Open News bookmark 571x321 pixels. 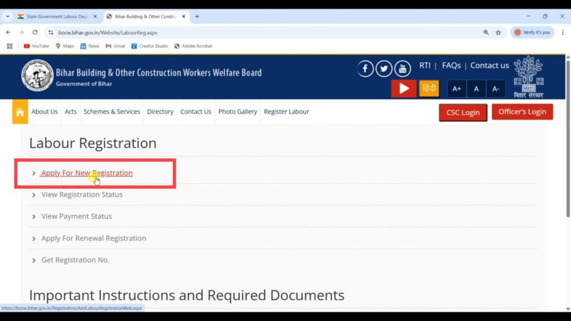tap(90, 46)
